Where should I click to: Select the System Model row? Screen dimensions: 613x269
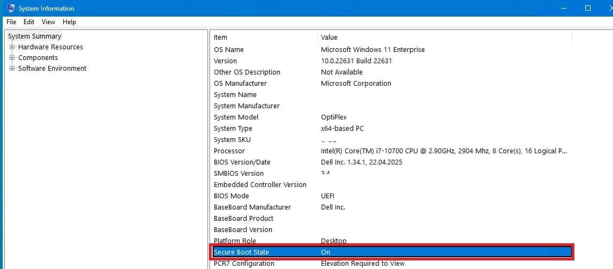(391, 117)
